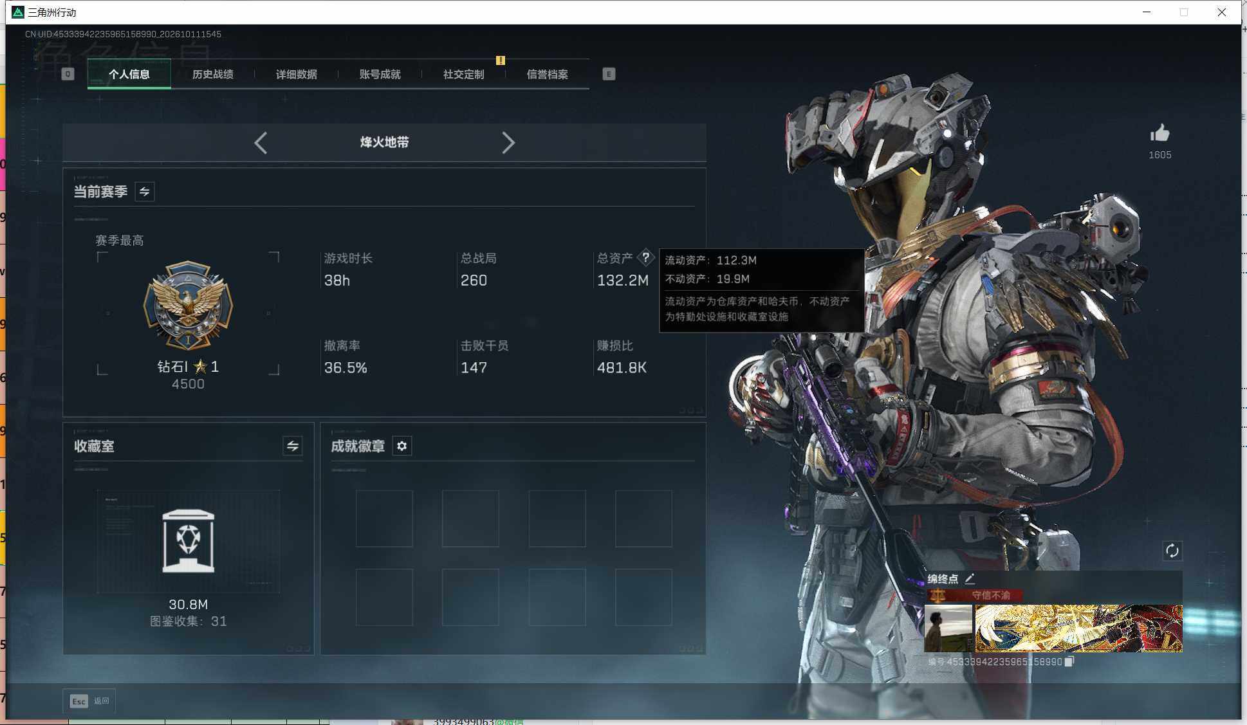Image resolution: width=1247 pixels, height=725 pixels.
Task: Click the 30.8M collection room value
Action: tap(188, 605)
